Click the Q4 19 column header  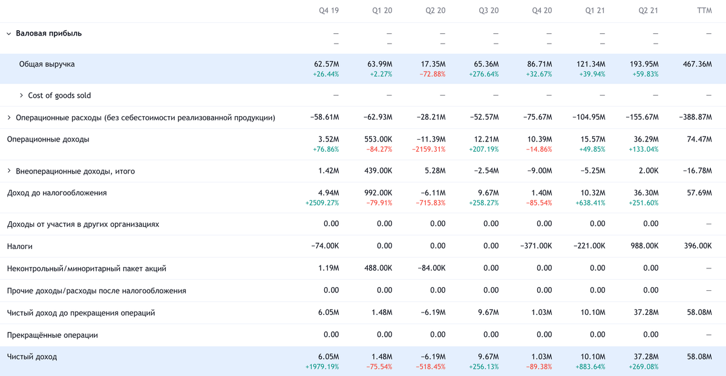point(329,11)
